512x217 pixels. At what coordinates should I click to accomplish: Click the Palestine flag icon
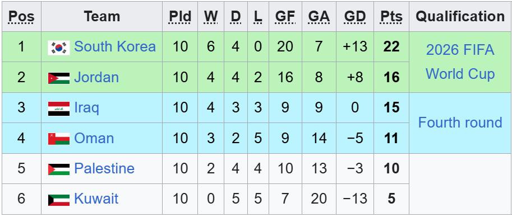[x=59, y=169]
